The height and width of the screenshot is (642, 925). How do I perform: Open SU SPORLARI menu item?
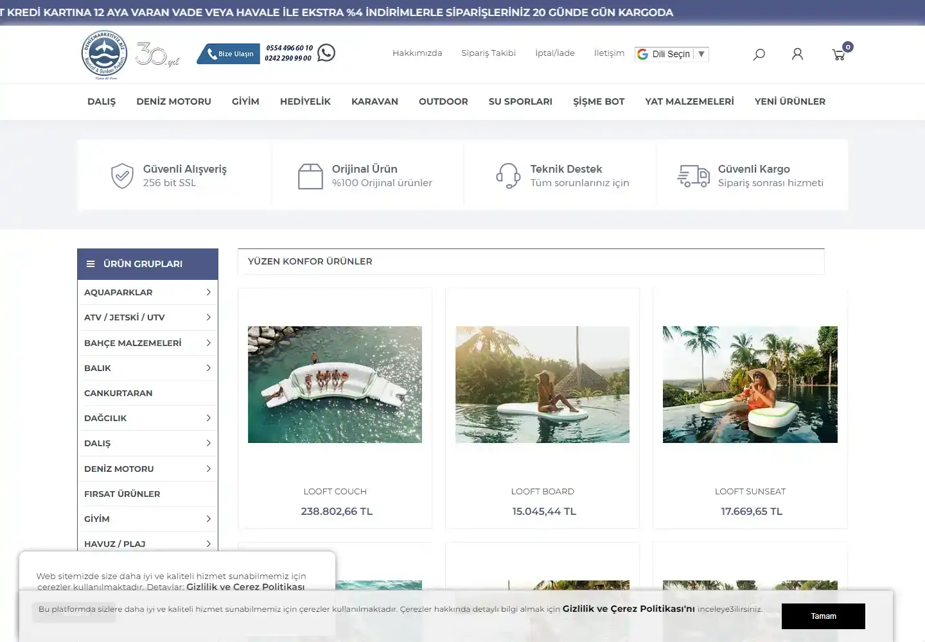coord(520,101)
